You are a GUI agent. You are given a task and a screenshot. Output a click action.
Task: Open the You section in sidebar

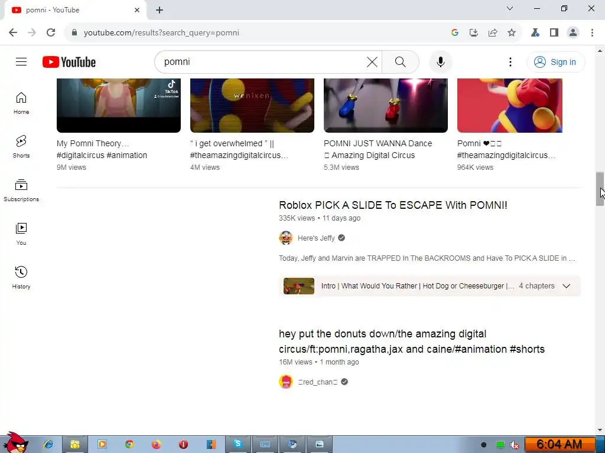[x=21, y=234]
